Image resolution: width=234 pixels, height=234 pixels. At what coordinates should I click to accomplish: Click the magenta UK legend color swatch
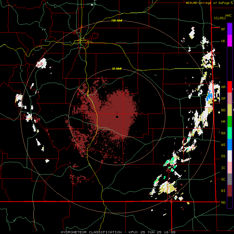point(230,41)
